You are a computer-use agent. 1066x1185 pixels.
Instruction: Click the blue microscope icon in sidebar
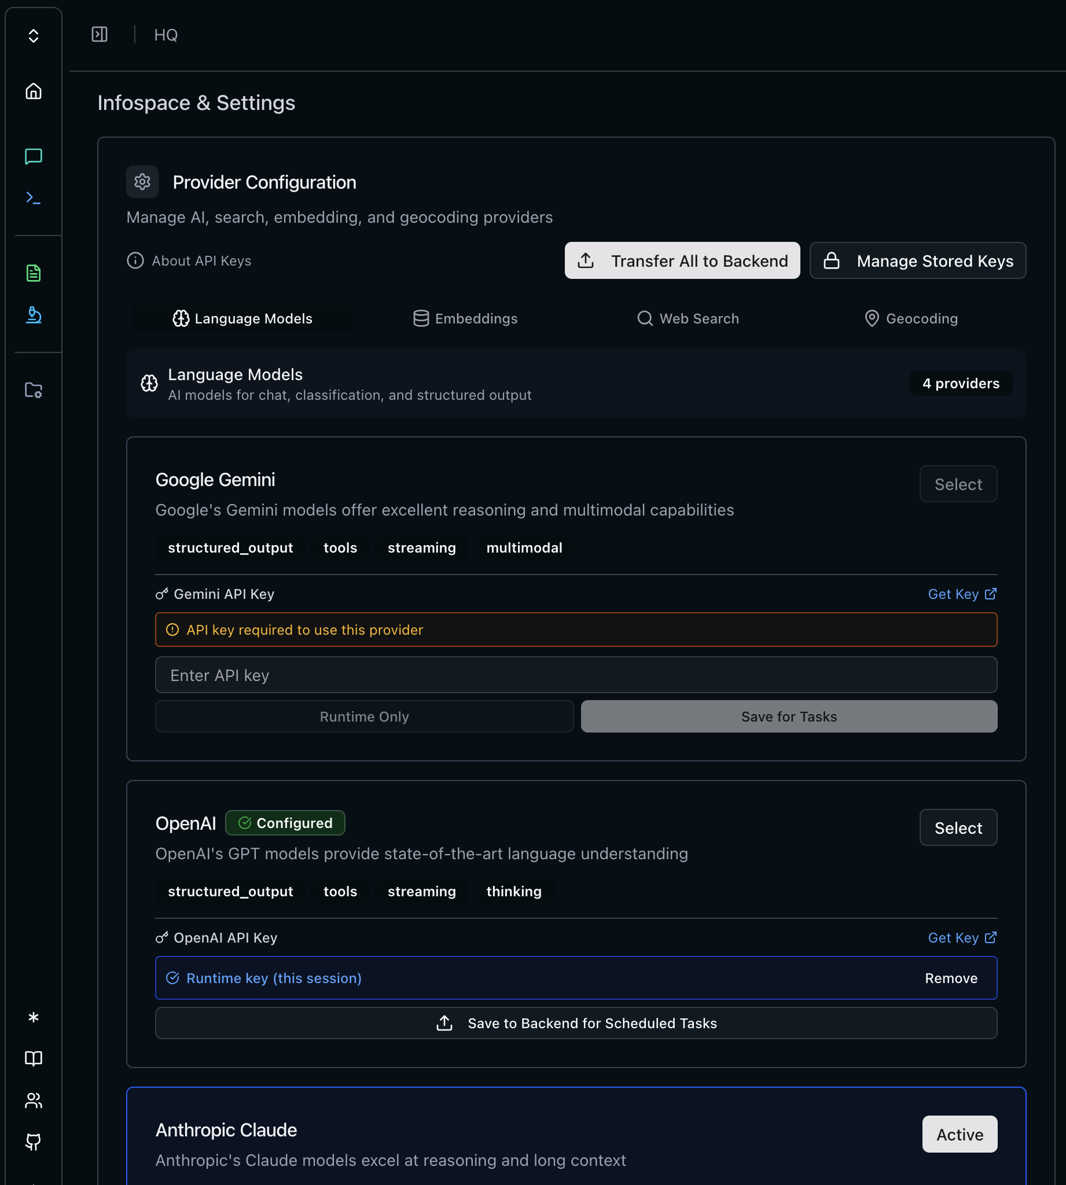click(34, 316)
